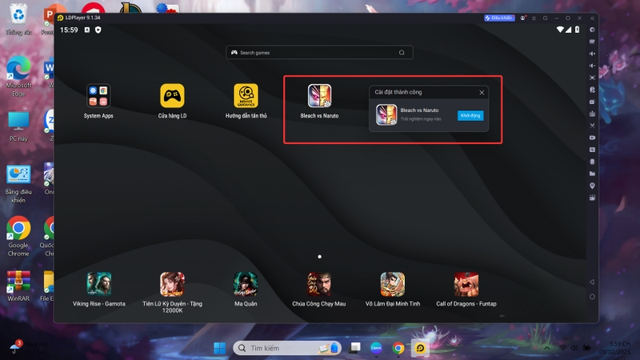
Task: Click video record icon in sidebar
Action: (592, 138)
